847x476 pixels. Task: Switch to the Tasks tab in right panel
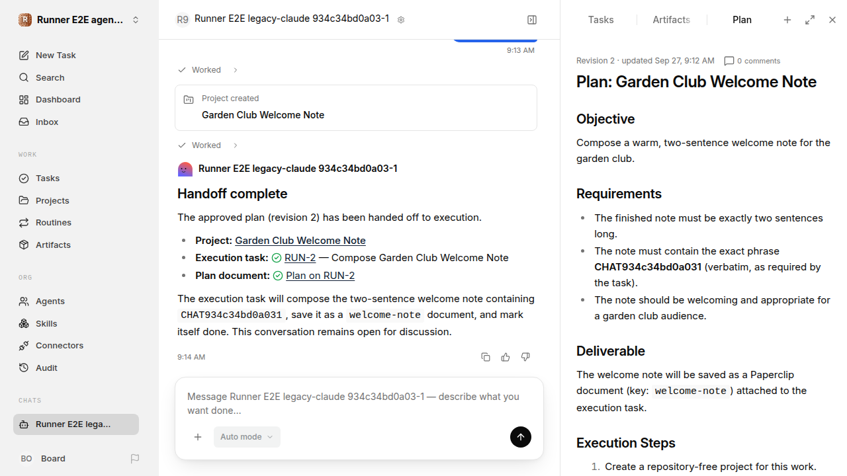click(x=601, y=20)
